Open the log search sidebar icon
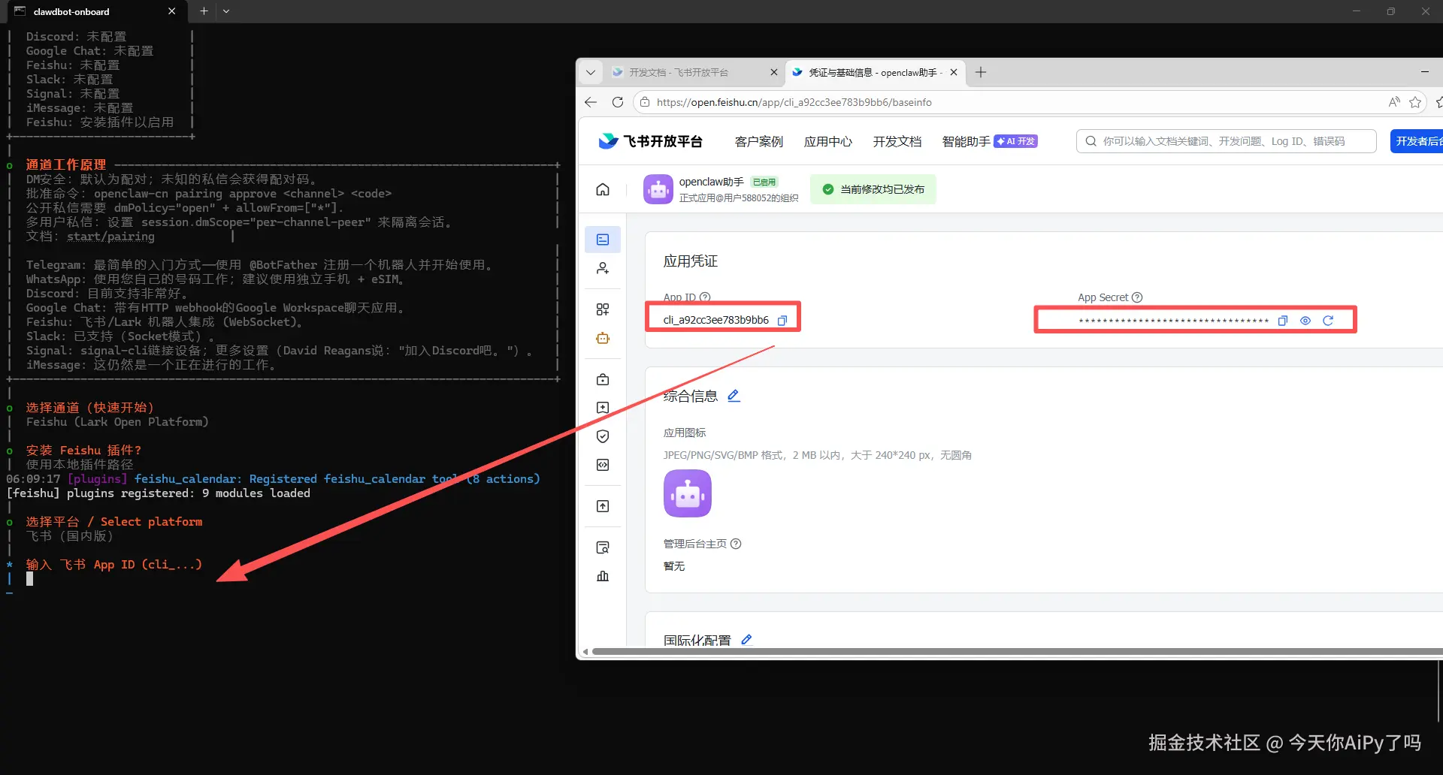1443x775 pixels. click(x=603, y=547)
